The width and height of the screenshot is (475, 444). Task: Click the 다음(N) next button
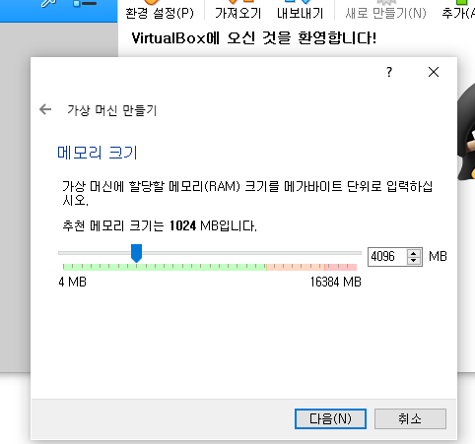tap(330, 418)
